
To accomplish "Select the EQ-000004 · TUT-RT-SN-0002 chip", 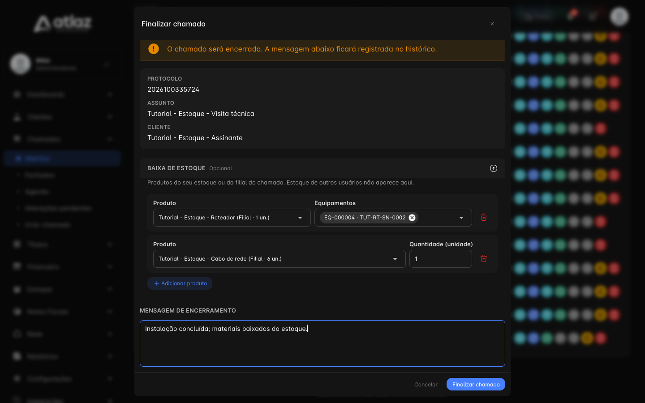I will click(x=365, y=218).
